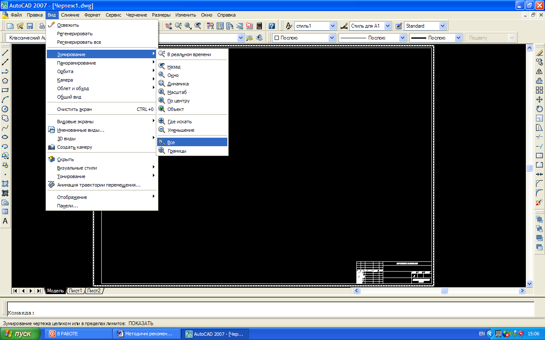Click the Save disk icon

tap(30, 26)
